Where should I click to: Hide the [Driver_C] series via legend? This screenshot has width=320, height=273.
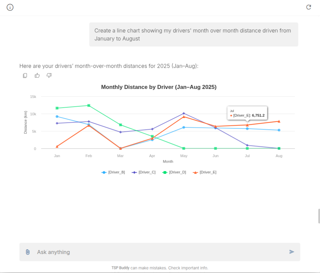[x=144, y=172]
